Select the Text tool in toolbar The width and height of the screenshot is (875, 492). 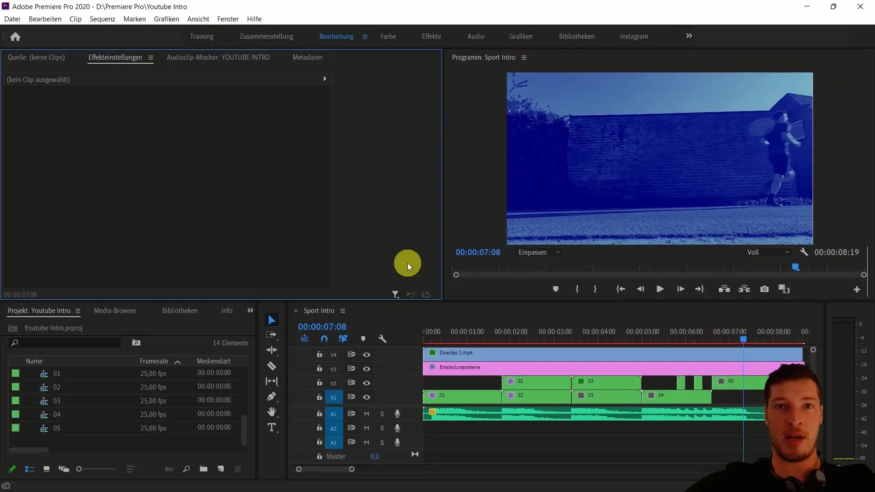click(x=272, y=427)
